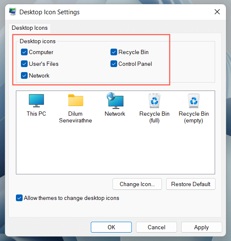
Task: Click the Cancel button
Action: pyautogui.click(x=157, y=227)
